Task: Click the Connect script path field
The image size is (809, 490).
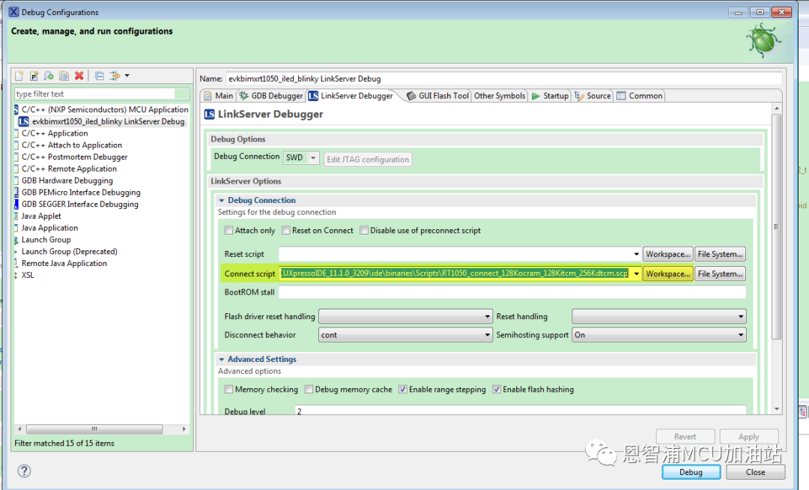Action: 455,273
